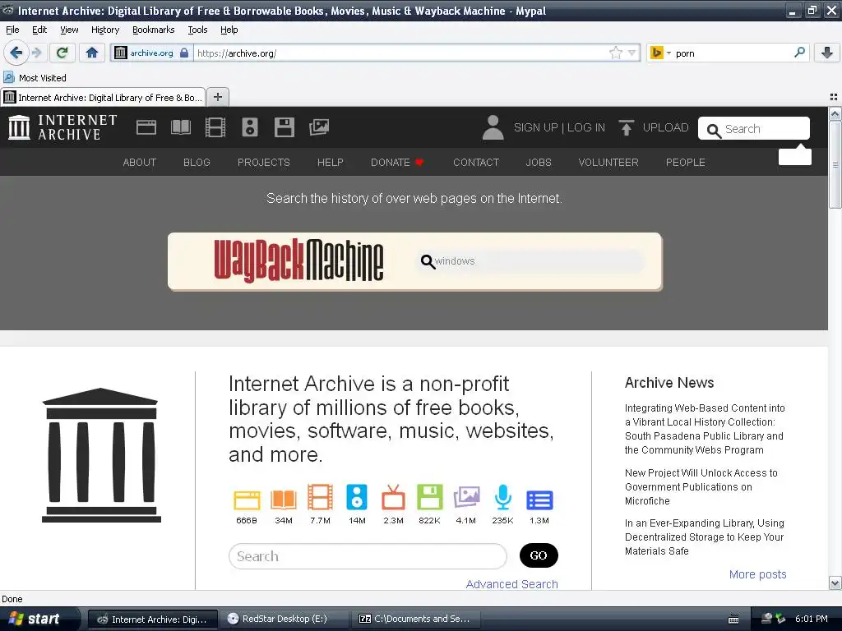Viewport: 842px width, 631px height.
Task: Open the site identity padlock in the address bar
Action: coord(184,53)
